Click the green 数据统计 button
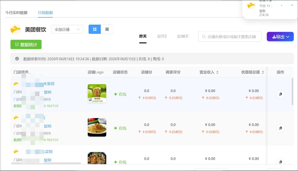The image size is (298, 171). (26, 44)
